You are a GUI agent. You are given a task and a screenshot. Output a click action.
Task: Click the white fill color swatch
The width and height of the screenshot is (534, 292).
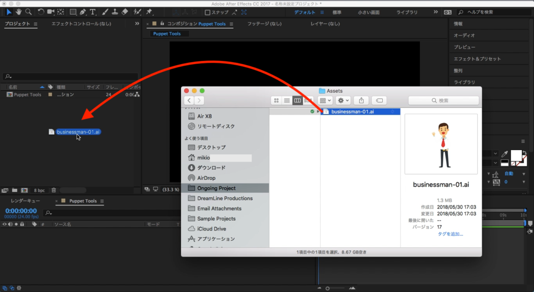click(516, 155)
